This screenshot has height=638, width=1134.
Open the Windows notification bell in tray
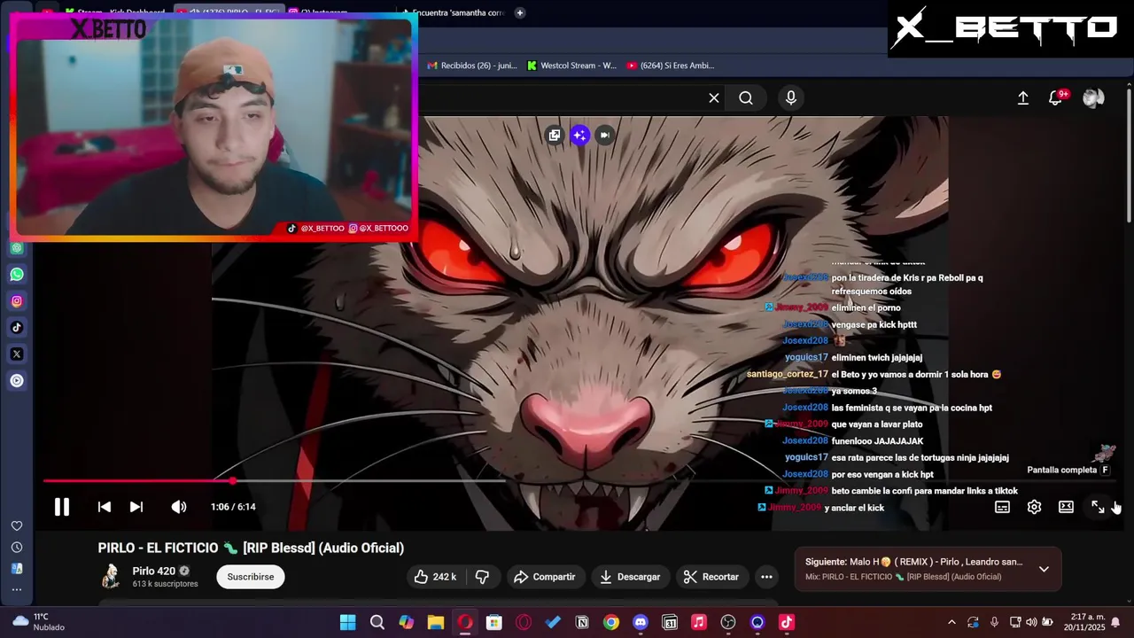pos(1115,622)
